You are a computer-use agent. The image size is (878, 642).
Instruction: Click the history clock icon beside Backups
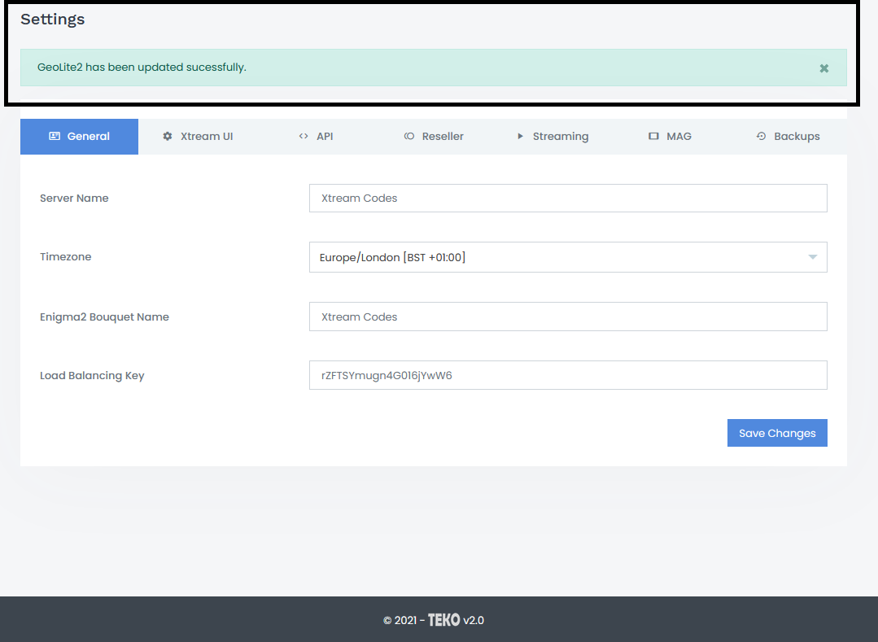pyautogui.click(x=761, y=137)
